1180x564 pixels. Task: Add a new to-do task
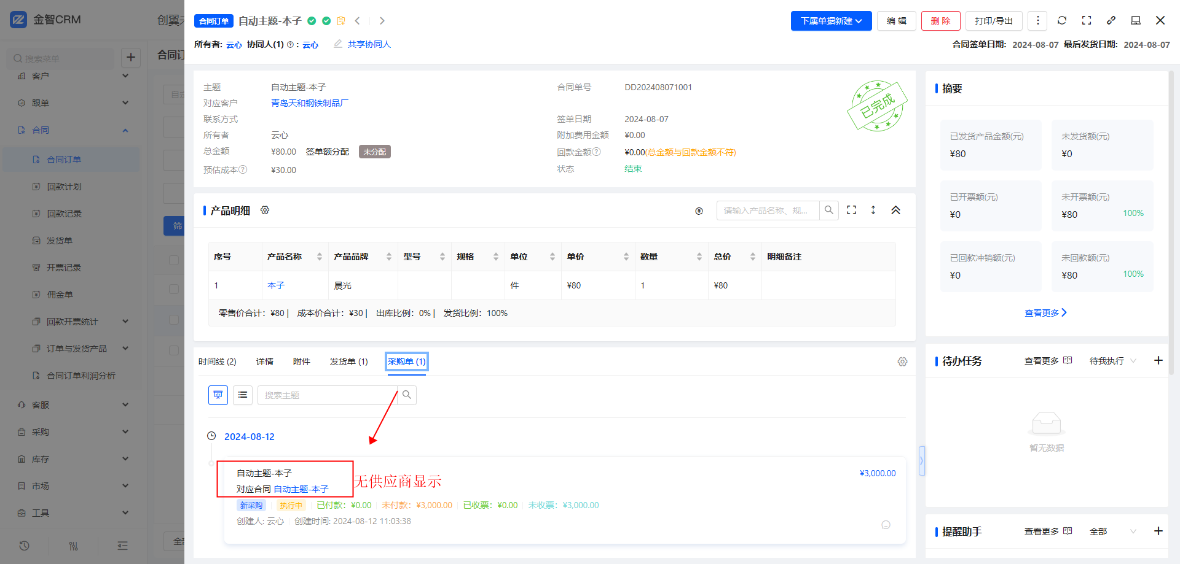point(1158,360)
